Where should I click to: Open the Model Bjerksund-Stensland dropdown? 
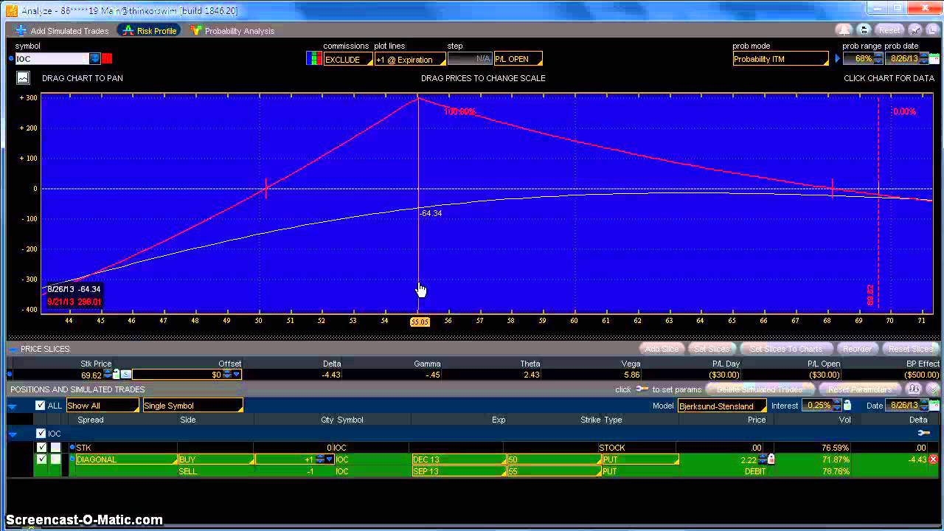coord(722,406)
